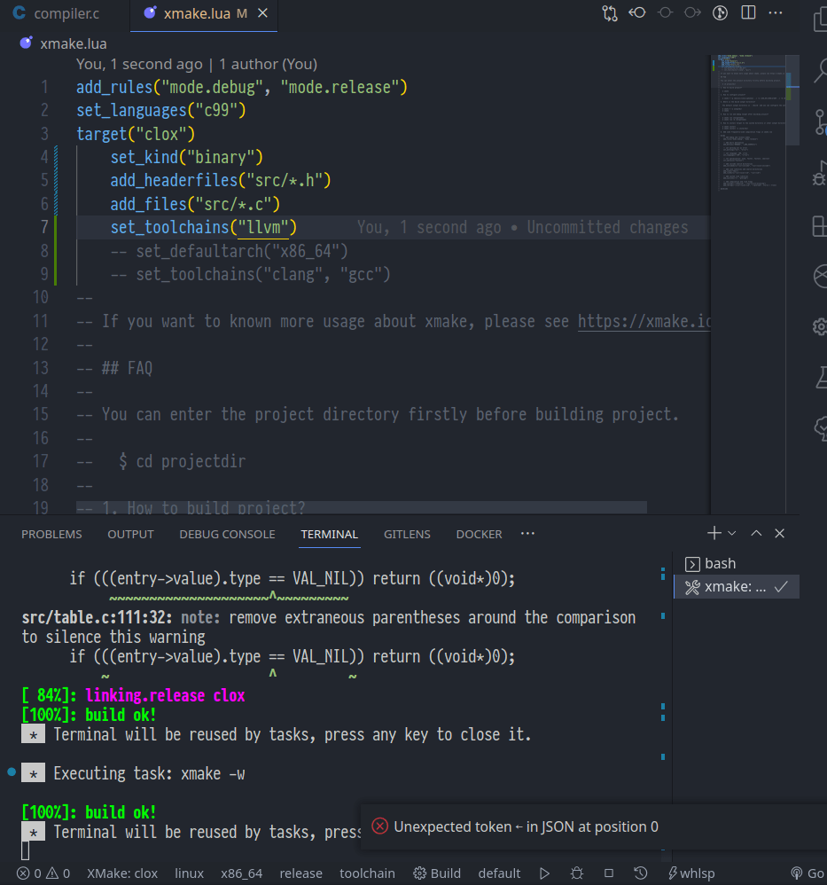Create a new terminal with plus icon
Viewport: 827px width, 885px height.
tap(714, 533)
